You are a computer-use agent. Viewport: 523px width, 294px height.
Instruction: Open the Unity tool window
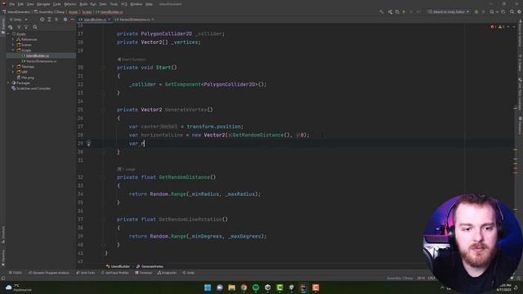pyautogui.click(x=189, y=273)
